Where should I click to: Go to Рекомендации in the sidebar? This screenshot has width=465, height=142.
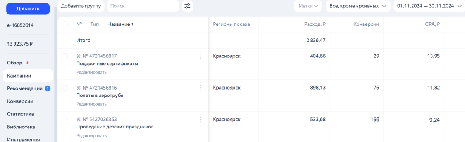(25, 88)
